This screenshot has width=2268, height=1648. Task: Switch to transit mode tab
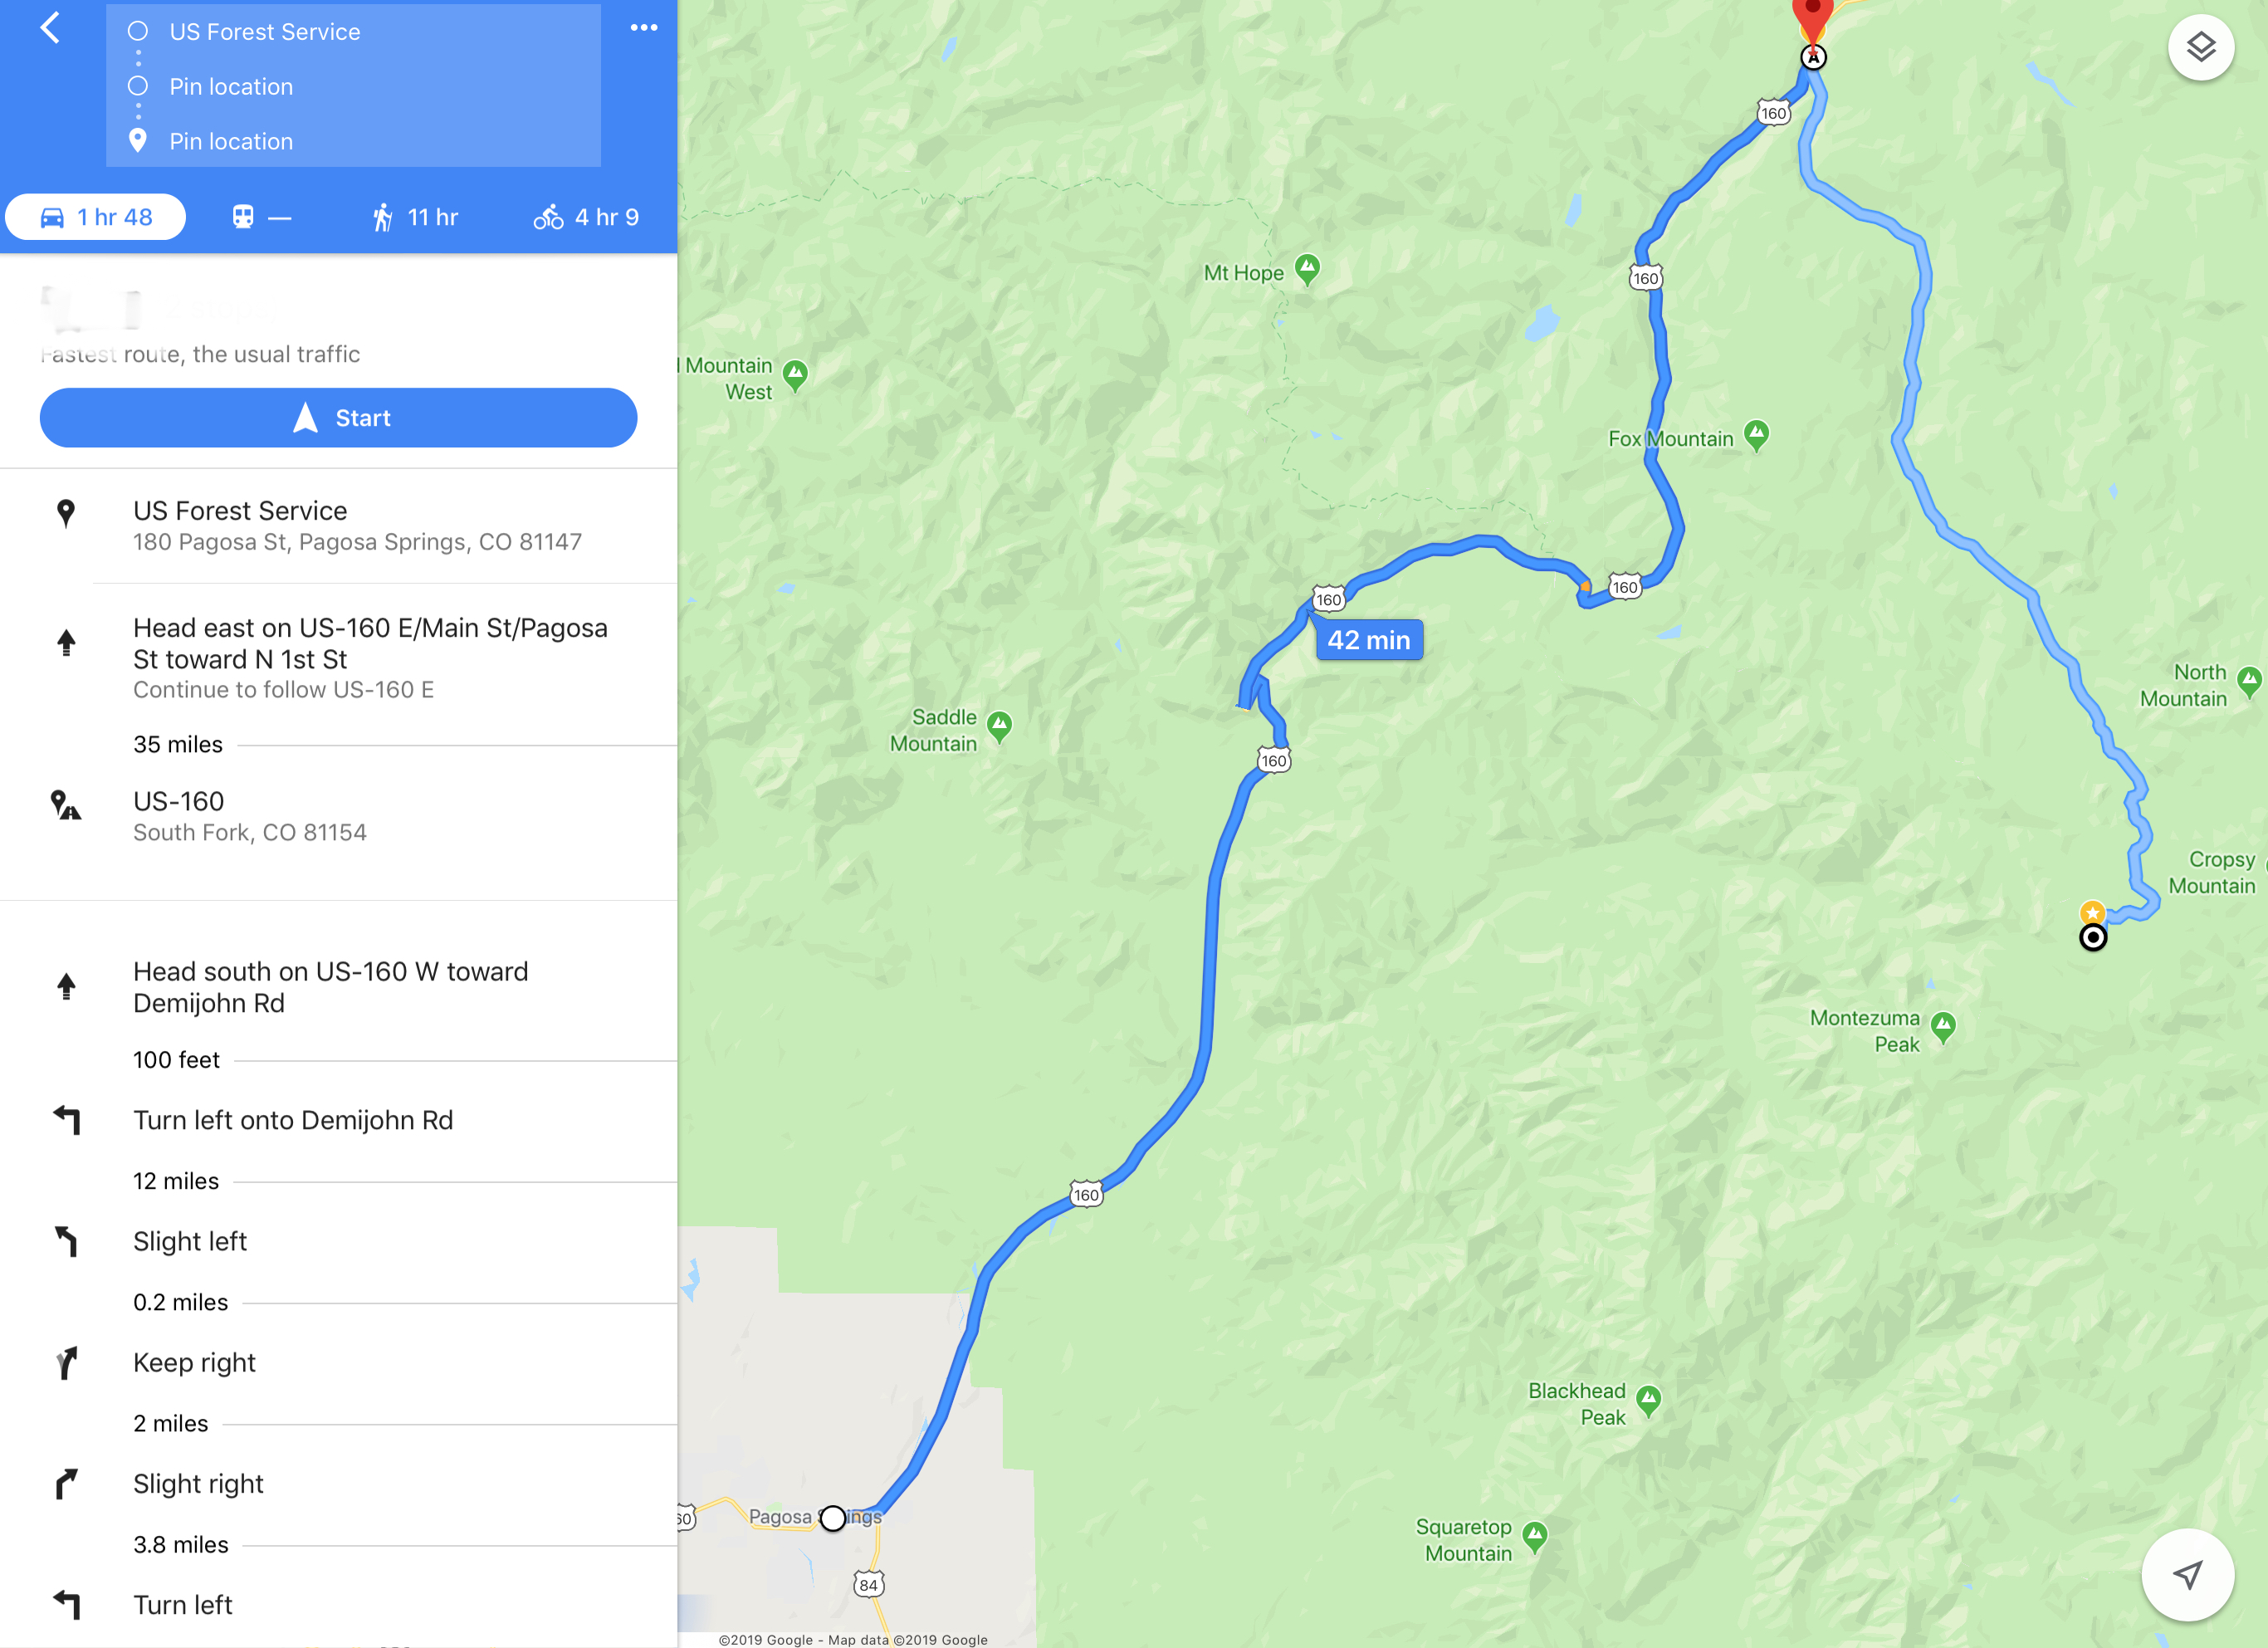(x=261, y=217)
